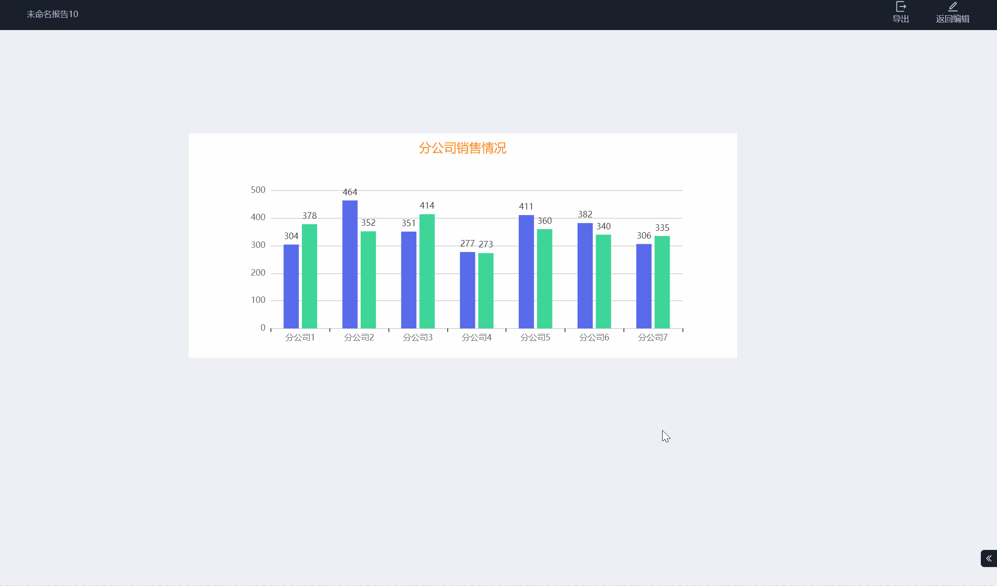The height and width of the screenshot is (586, 997).
Task: Click the report title 未命名报告10
Action: pos(52,14)
